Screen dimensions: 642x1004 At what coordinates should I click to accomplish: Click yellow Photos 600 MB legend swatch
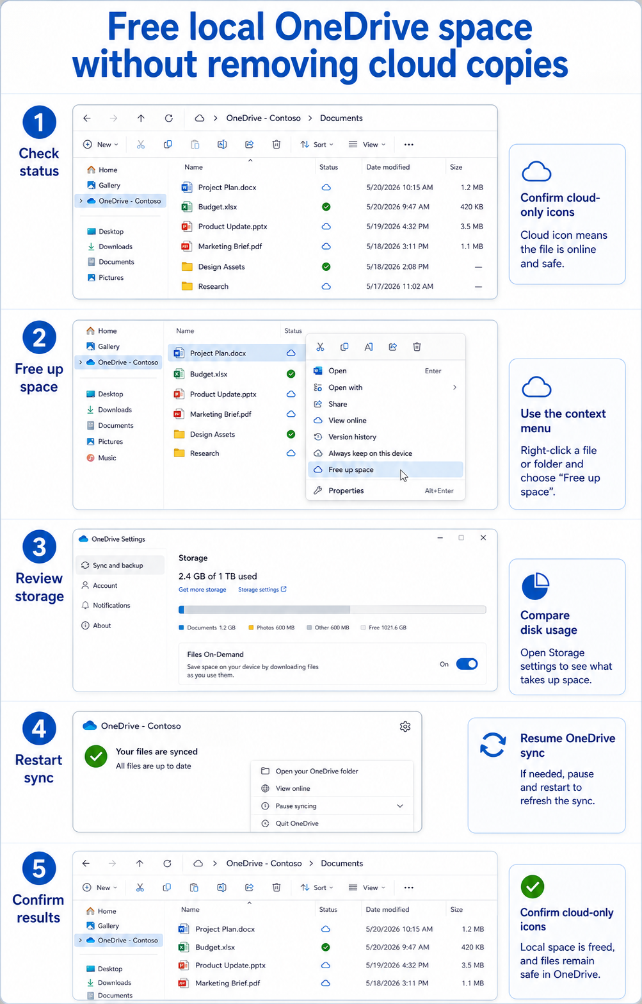251,627
